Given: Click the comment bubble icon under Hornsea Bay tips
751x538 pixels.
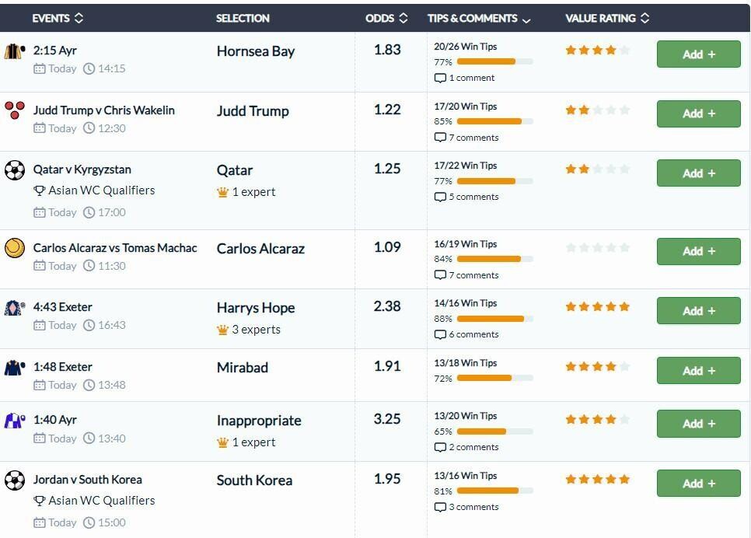Looking at the screenshot, I should click(440, 78).
